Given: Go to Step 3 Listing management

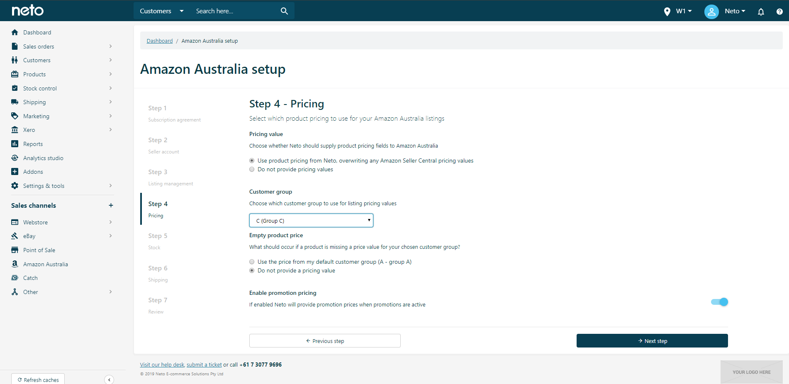Looking at the screenshot, I should pyautogui.click(x=170, y=177).
